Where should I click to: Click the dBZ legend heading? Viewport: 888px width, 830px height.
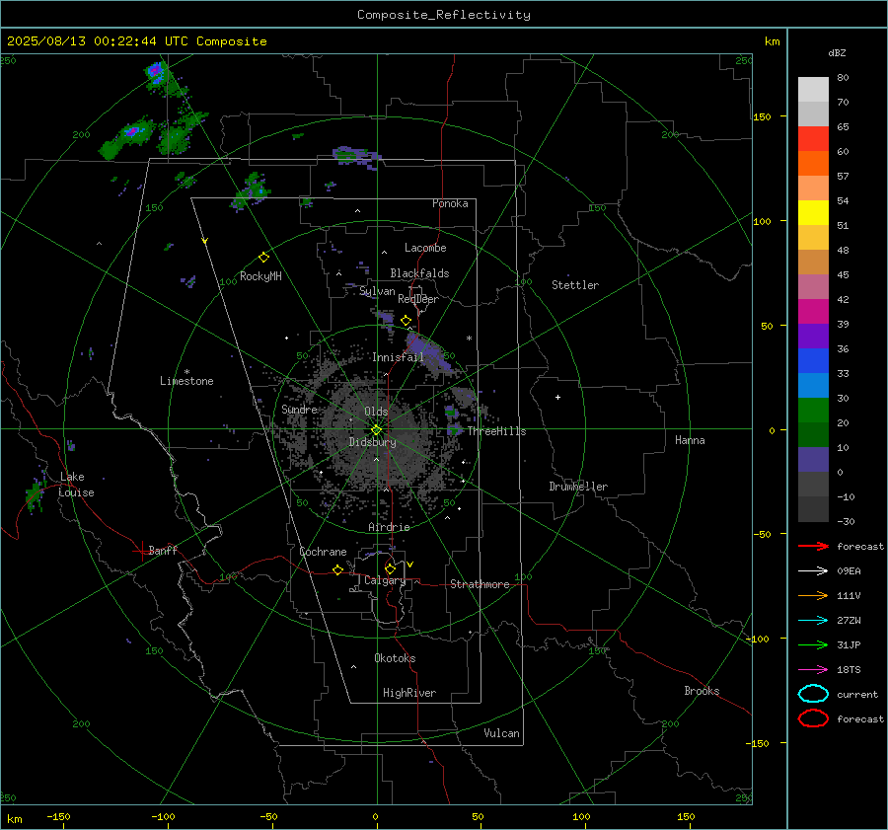coord(837,53)
